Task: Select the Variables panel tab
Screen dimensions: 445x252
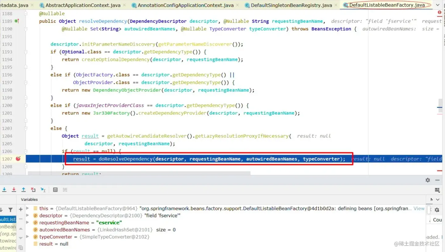Action: click(29, 199)
